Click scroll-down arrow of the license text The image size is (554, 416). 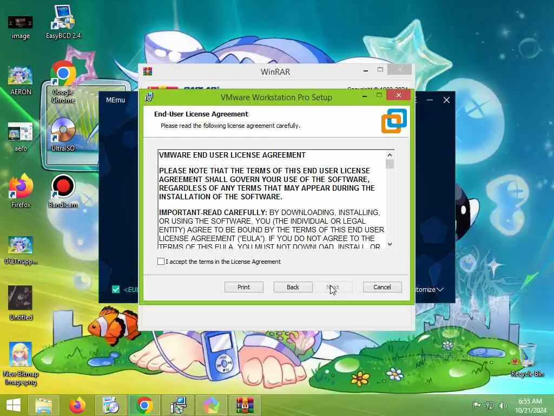coord(390,244)
